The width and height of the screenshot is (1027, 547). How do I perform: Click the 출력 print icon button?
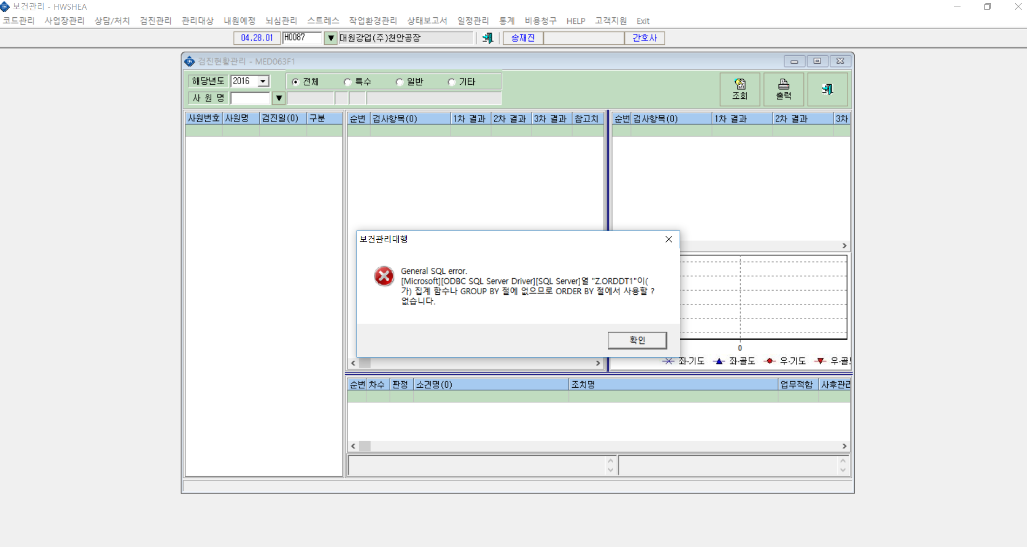(x=783, y=89)
